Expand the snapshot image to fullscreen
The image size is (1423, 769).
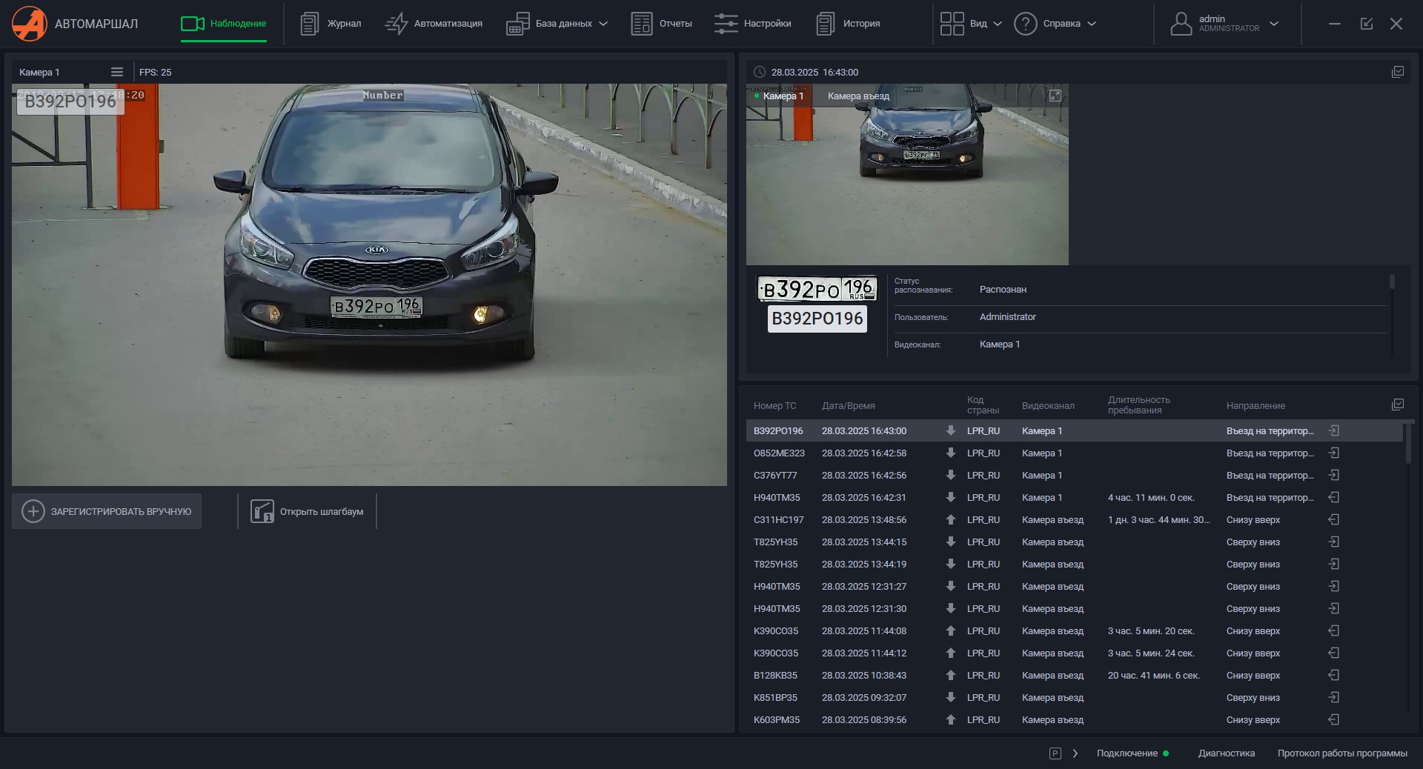(x=1055, y=96)
